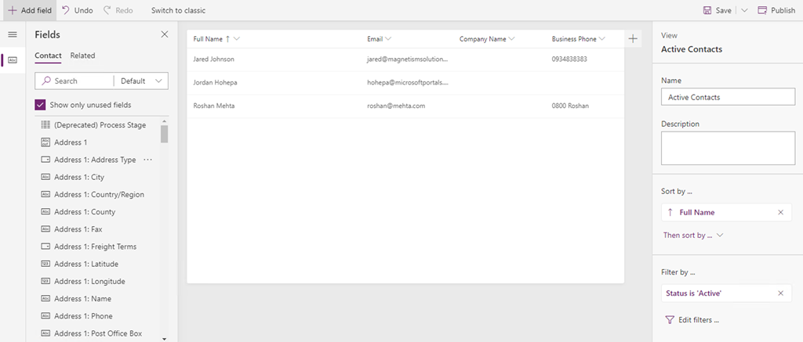The image size is (803, 342).
Task: Click Switch to classic
Action: click(178, 10)
